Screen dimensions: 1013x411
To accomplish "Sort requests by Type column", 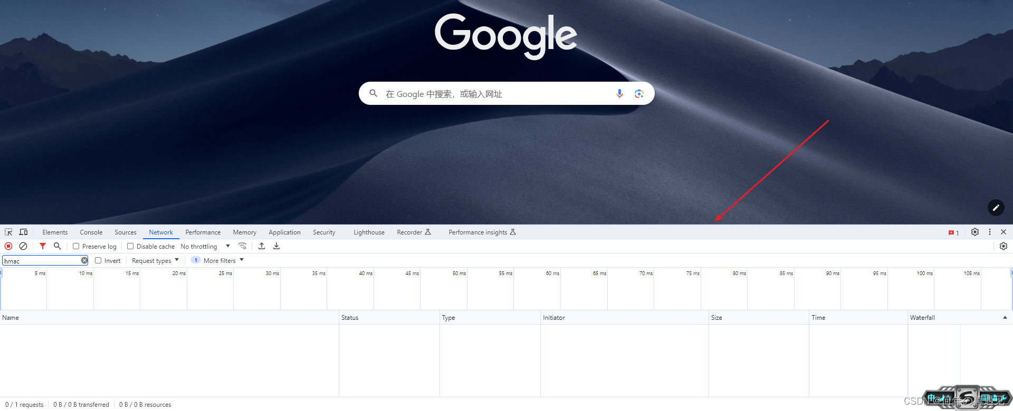I will [x=490, y=317].
